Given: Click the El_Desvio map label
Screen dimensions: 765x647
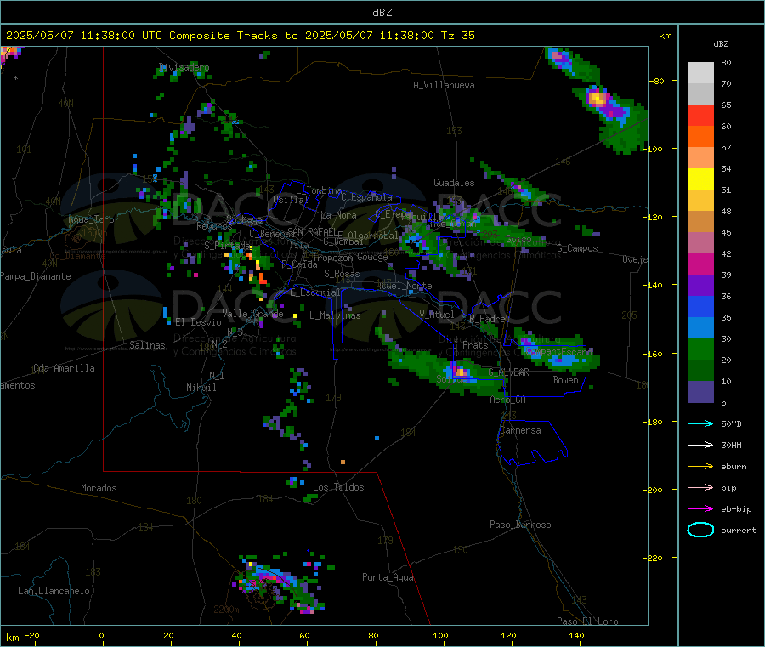Looking at the screenshot, I should pos(199,322).
